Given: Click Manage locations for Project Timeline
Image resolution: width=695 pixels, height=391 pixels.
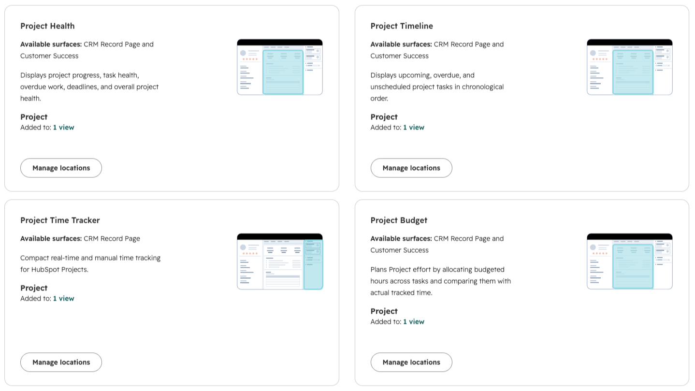Looking at the screenshot, I should pyautogui.click(x=411, y=168).
